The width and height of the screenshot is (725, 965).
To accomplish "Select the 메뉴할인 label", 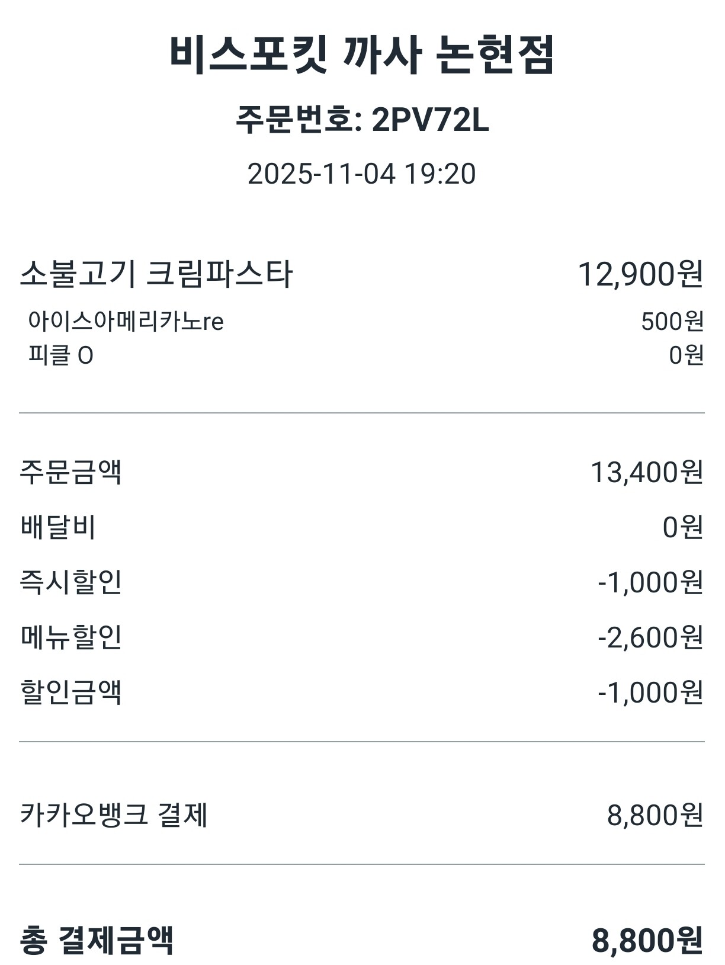I will (71, 637).
